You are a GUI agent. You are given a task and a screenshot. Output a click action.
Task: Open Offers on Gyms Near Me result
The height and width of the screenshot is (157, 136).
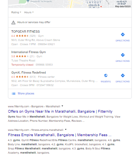[x=60, y=111]
